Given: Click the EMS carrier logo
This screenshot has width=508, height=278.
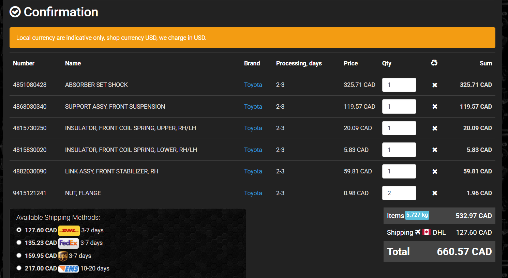Looking at the screenshot, I should tap(69, 269).
